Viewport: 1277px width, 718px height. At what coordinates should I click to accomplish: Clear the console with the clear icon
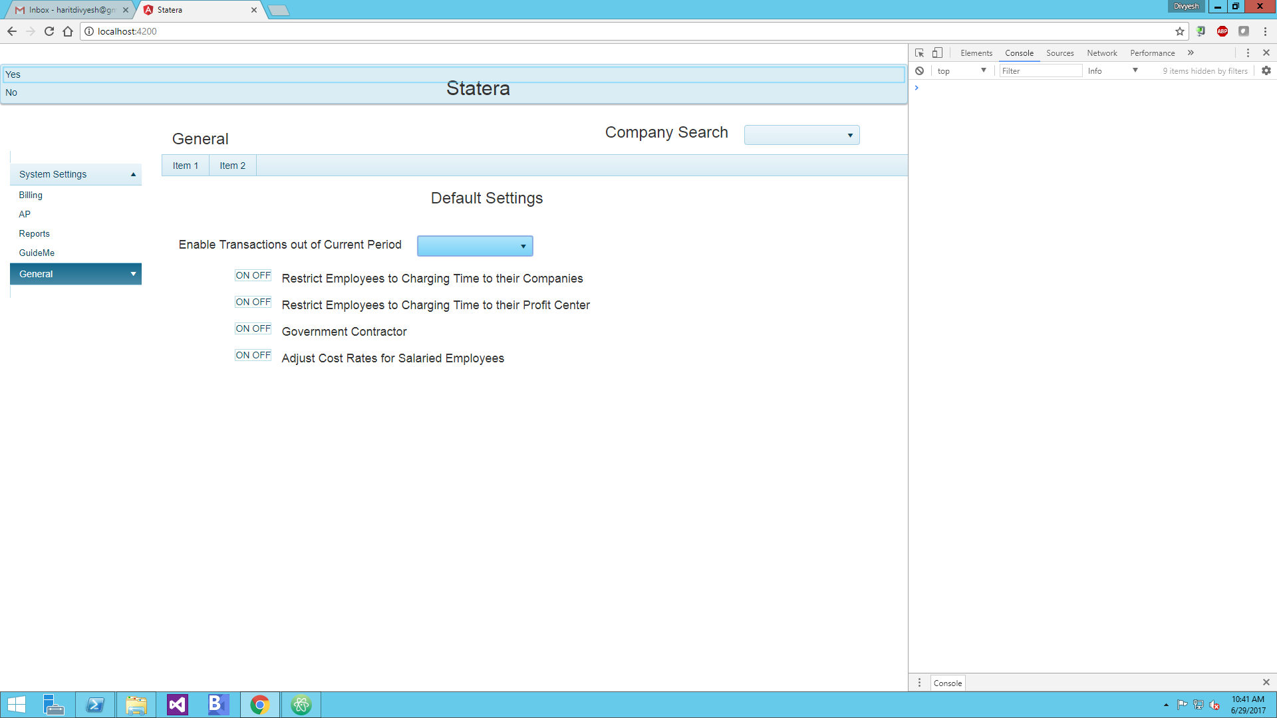[x=919, y=71]
